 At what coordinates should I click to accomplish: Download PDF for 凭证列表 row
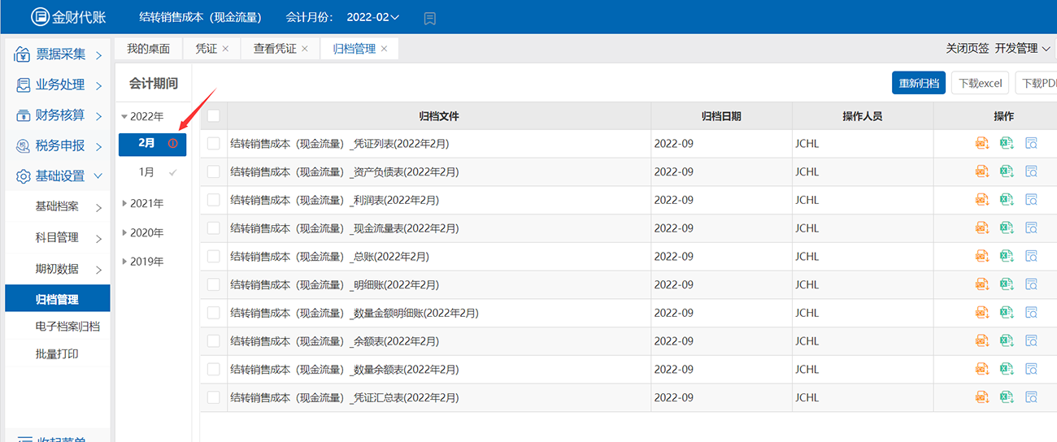coord(981,144)
